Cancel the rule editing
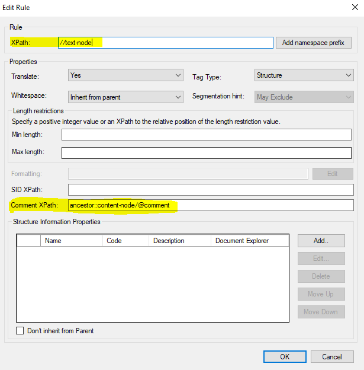364x370 pixels. click(332, 357)
